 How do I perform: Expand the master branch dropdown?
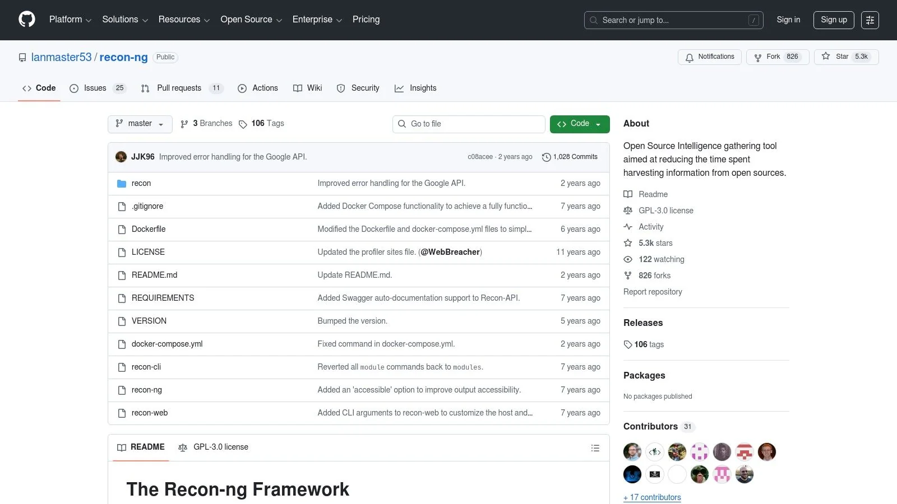click(140, 124)
